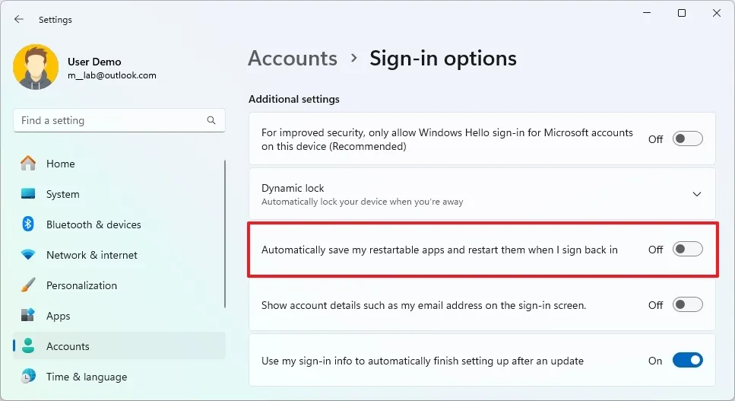Expand the Dynamic lock section
This screenshot has height=401, width=735.
(x=697, y=194)
